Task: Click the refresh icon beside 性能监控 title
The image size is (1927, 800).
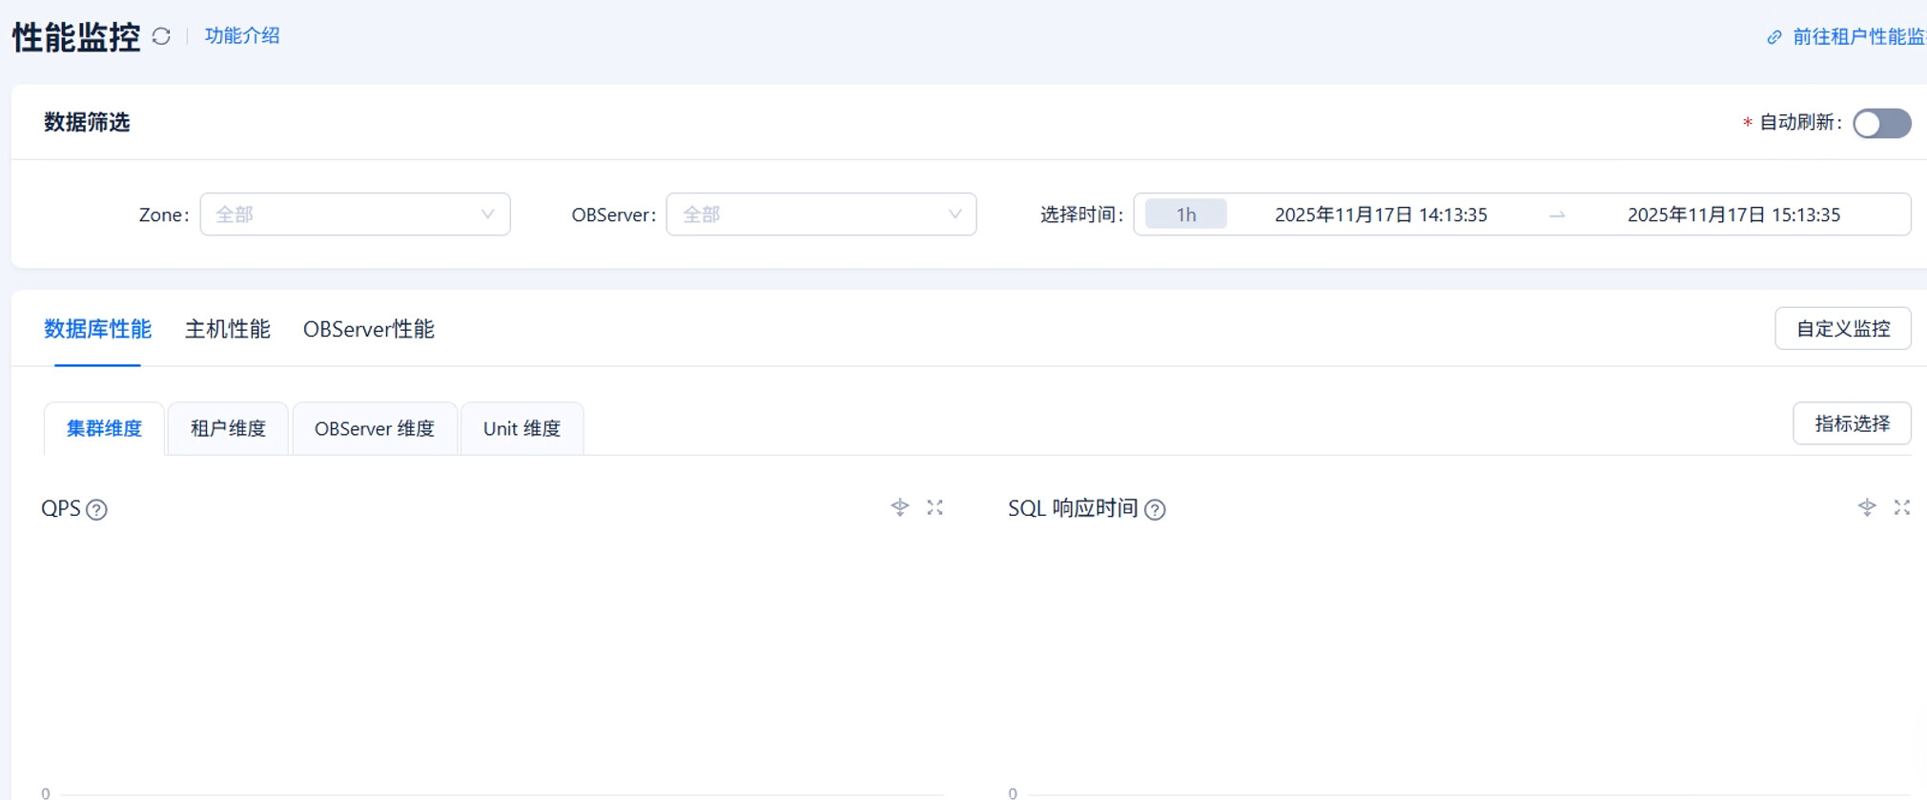Action: (x=161, y=36)
